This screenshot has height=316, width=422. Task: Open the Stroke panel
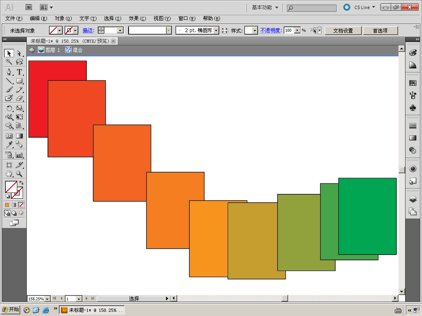(x=413, y=125)
